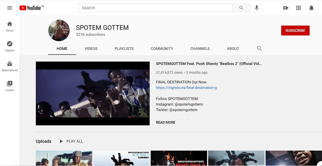Screen dimensions: 322x166
Task: Open Explore in the sidebar
Action: (10, 46)
